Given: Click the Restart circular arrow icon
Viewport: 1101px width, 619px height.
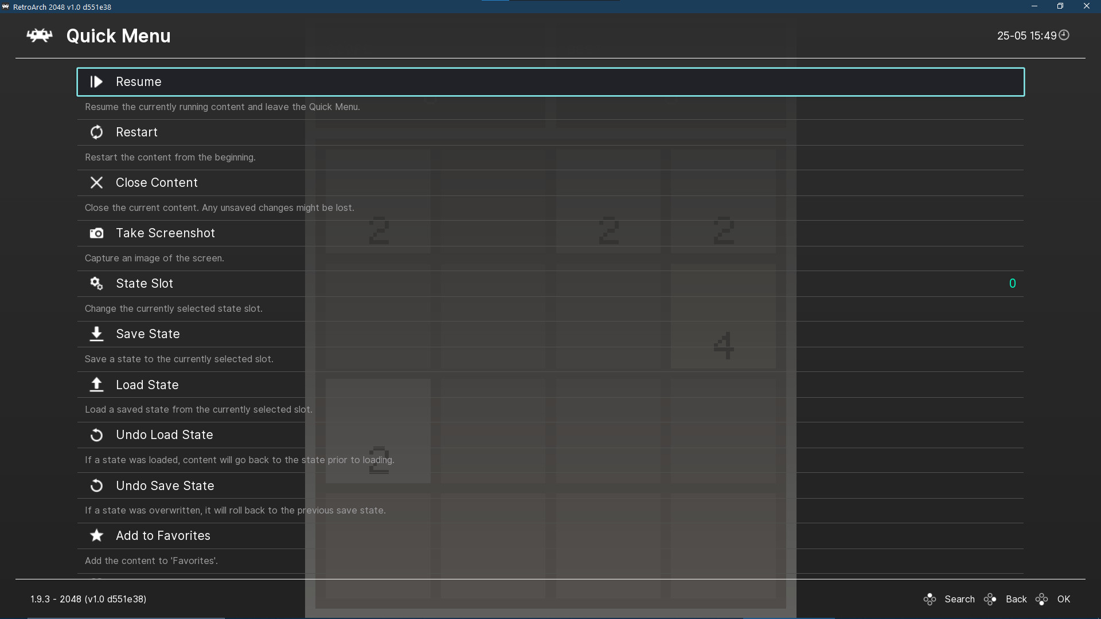Looking at the screenshot, I should pyautogui.click(x=96, y=132).
